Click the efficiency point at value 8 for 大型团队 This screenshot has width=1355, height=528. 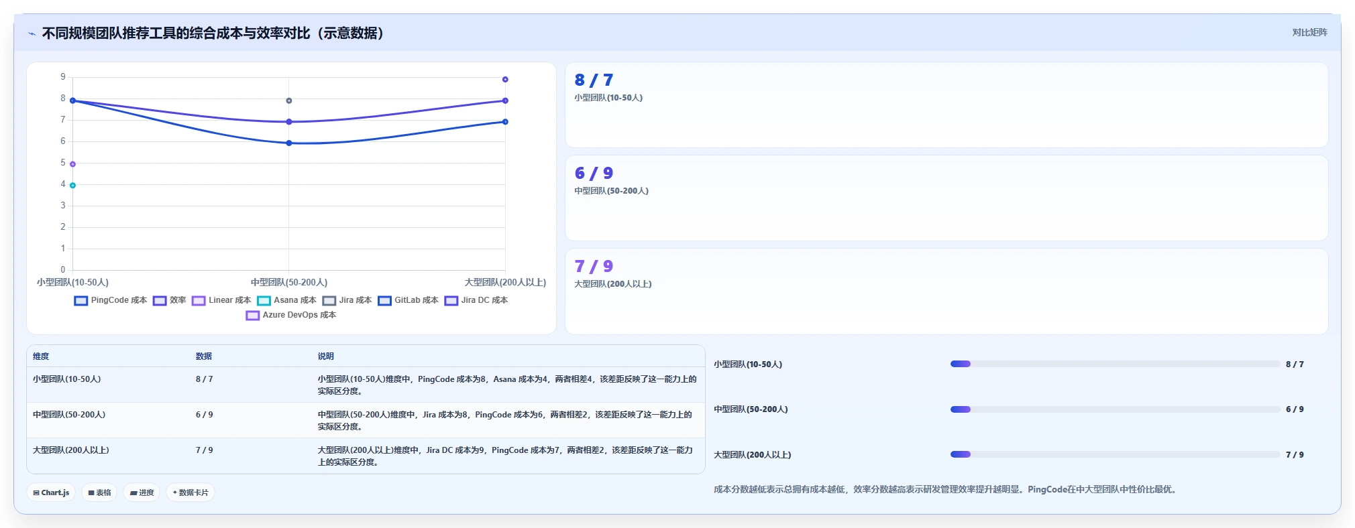(505, 101)
